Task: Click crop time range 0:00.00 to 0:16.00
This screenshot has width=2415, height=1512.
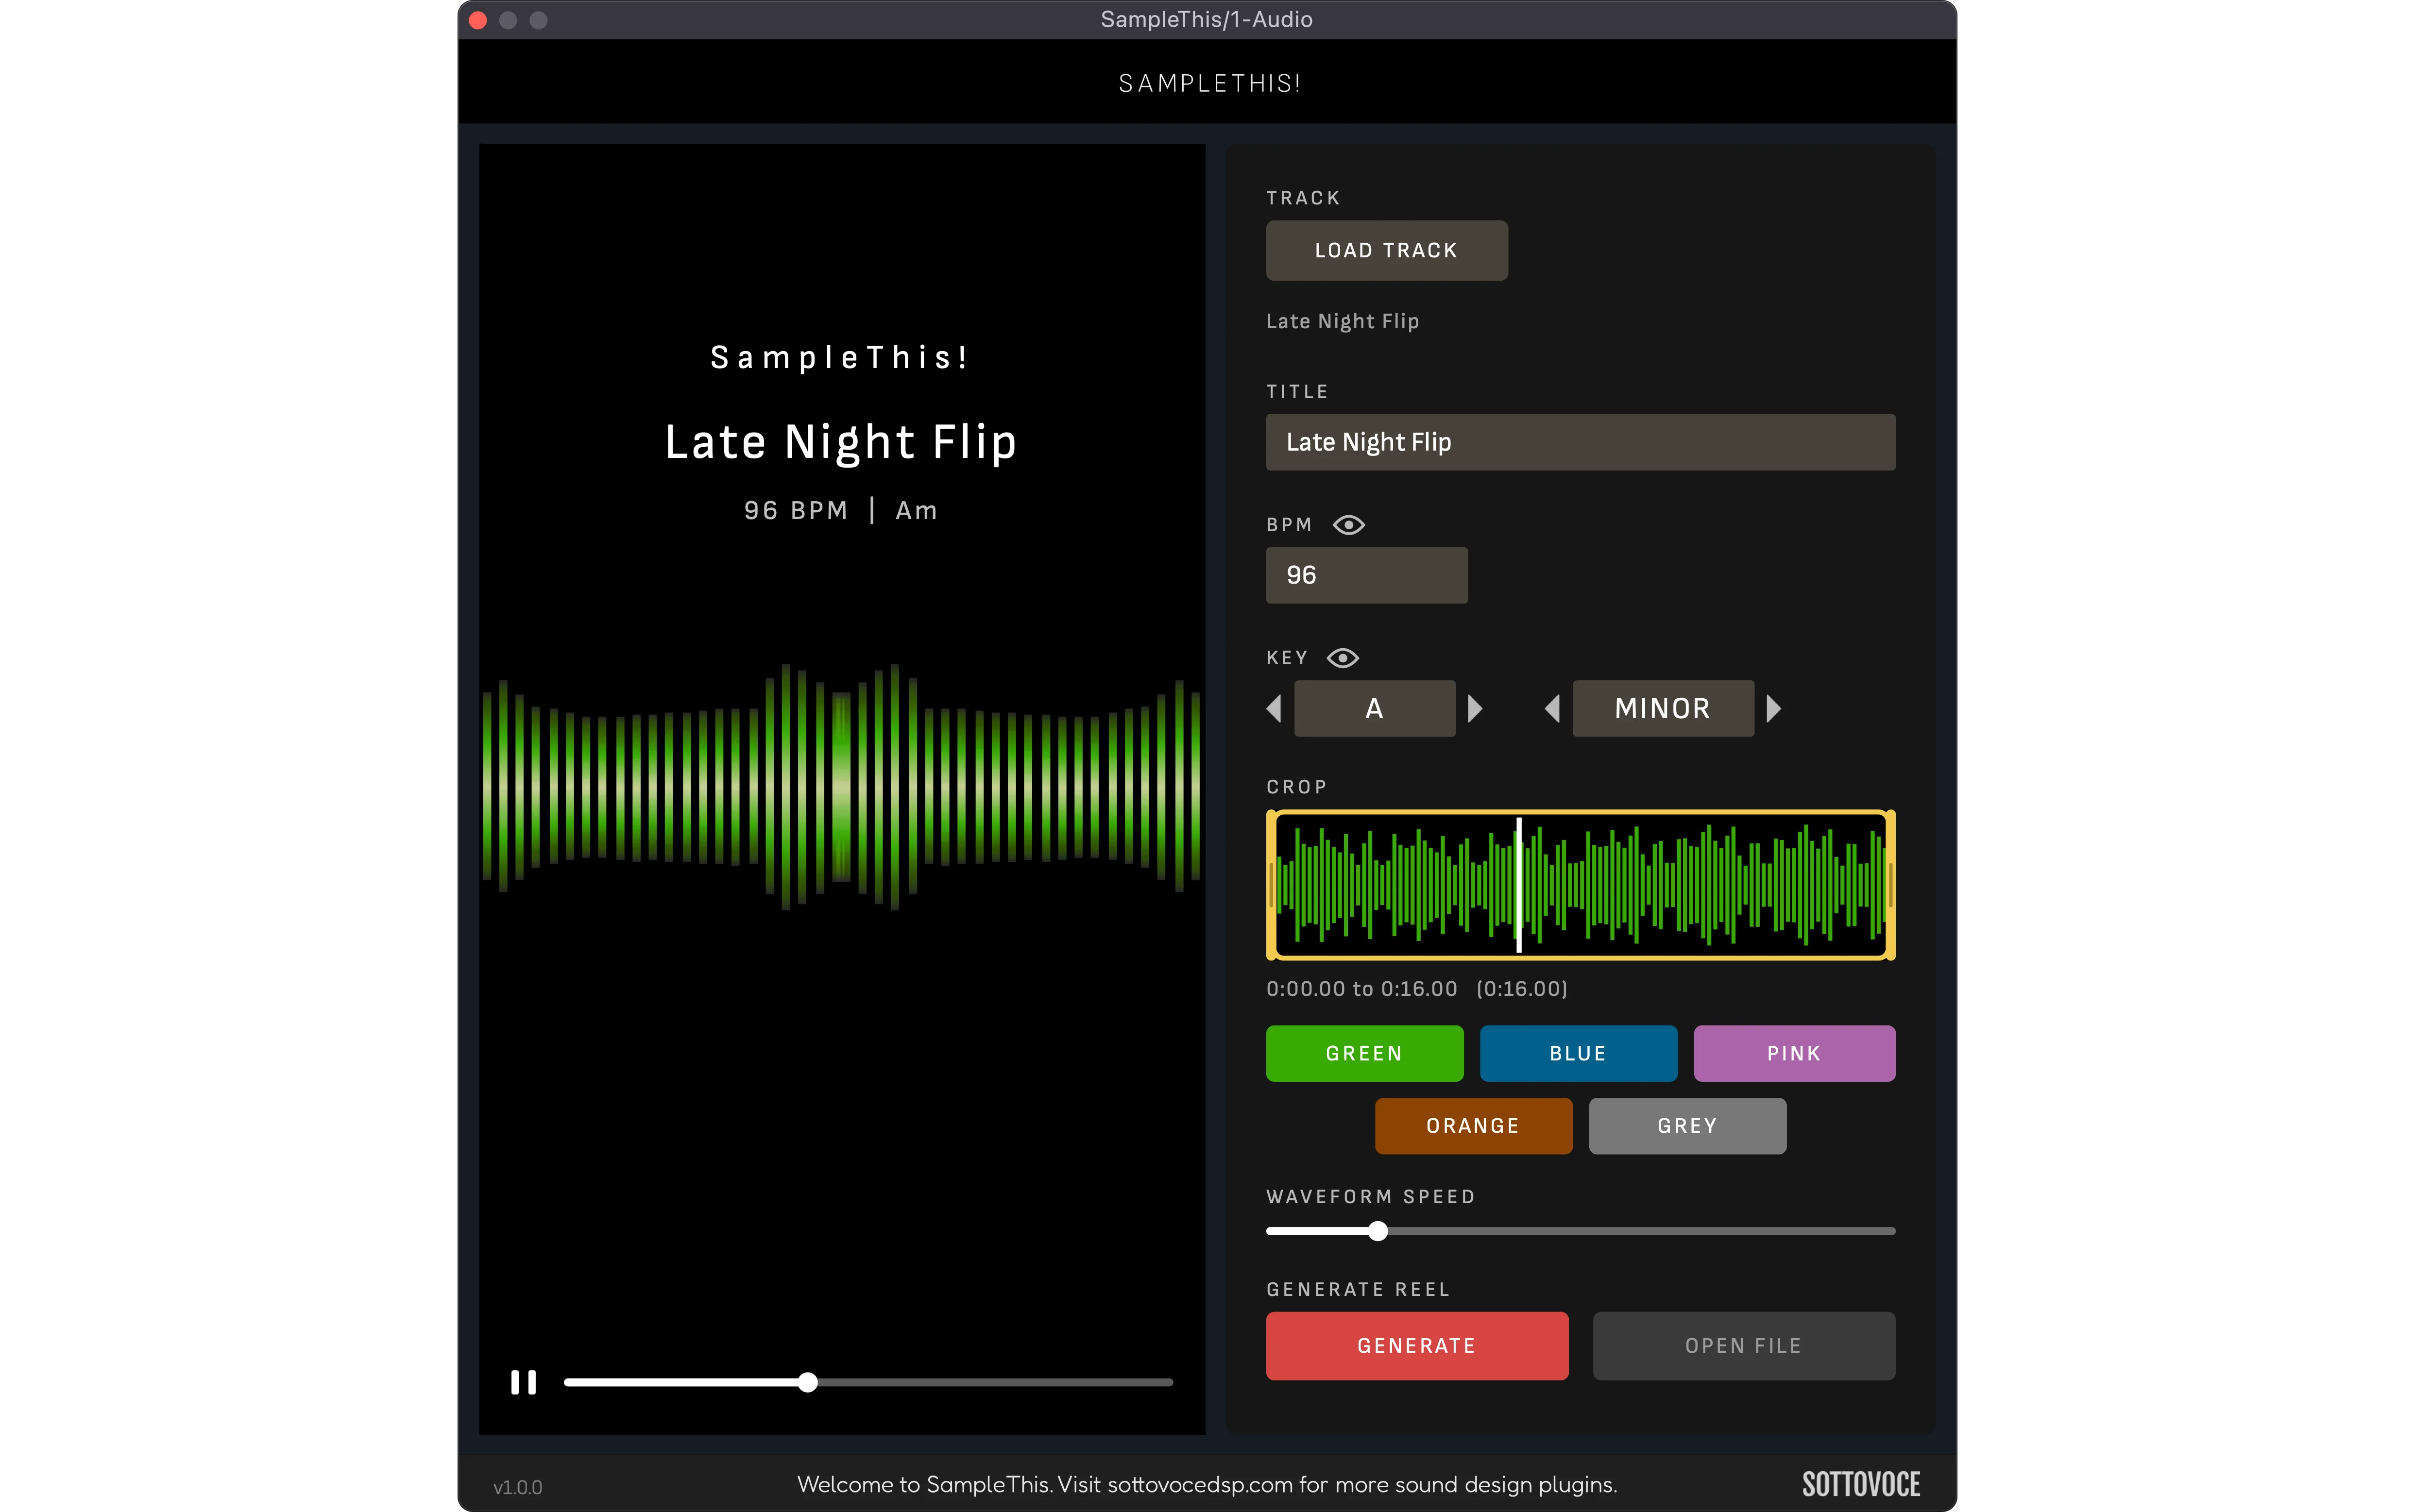Action: tap(1361, 989)
